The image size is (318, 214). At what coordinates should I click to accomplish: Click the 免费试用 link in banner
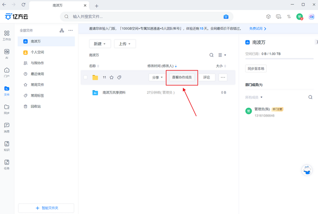[x=258, y=28]
